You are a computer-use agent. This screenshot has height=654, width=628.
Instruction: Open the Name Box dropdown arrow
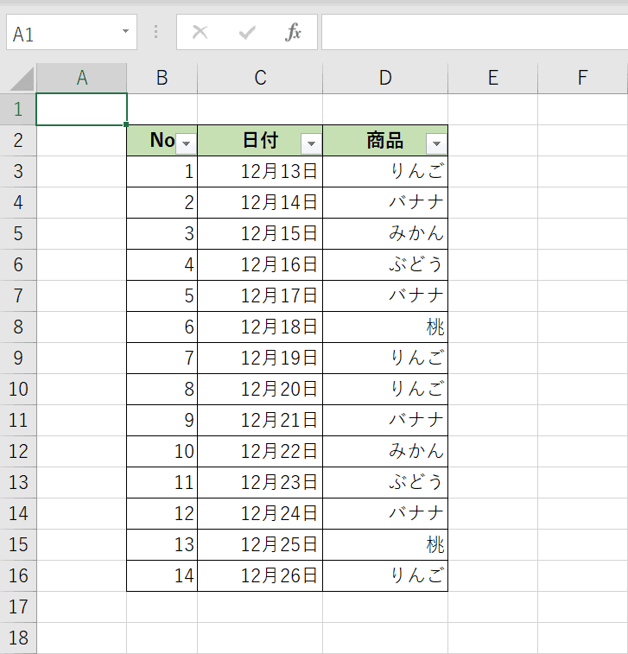pos(125,31)
